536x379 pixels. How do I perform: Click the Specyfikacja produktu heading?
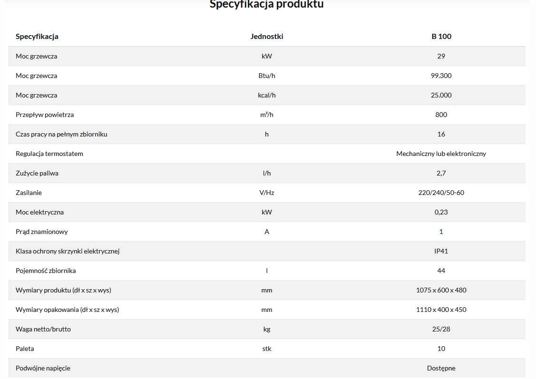coord(266,5)
